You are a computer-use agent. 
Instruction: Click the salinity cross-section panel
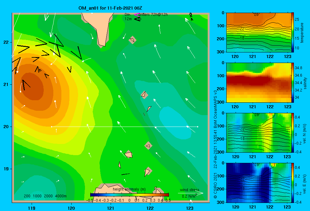click(259, 83)
